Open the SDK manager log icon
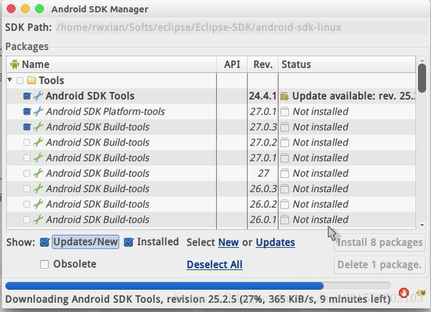This screenshot has width=431, height=312. [420, 292]
